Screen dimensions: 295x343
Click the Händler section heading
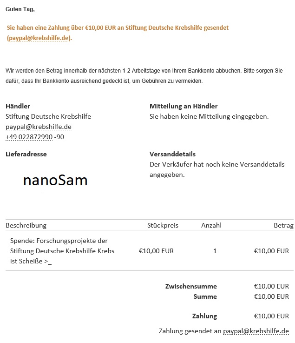(x=18, y=106)
